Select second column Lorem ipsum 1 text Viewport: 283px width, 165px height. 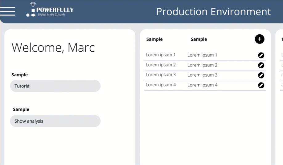click(202, 55)
